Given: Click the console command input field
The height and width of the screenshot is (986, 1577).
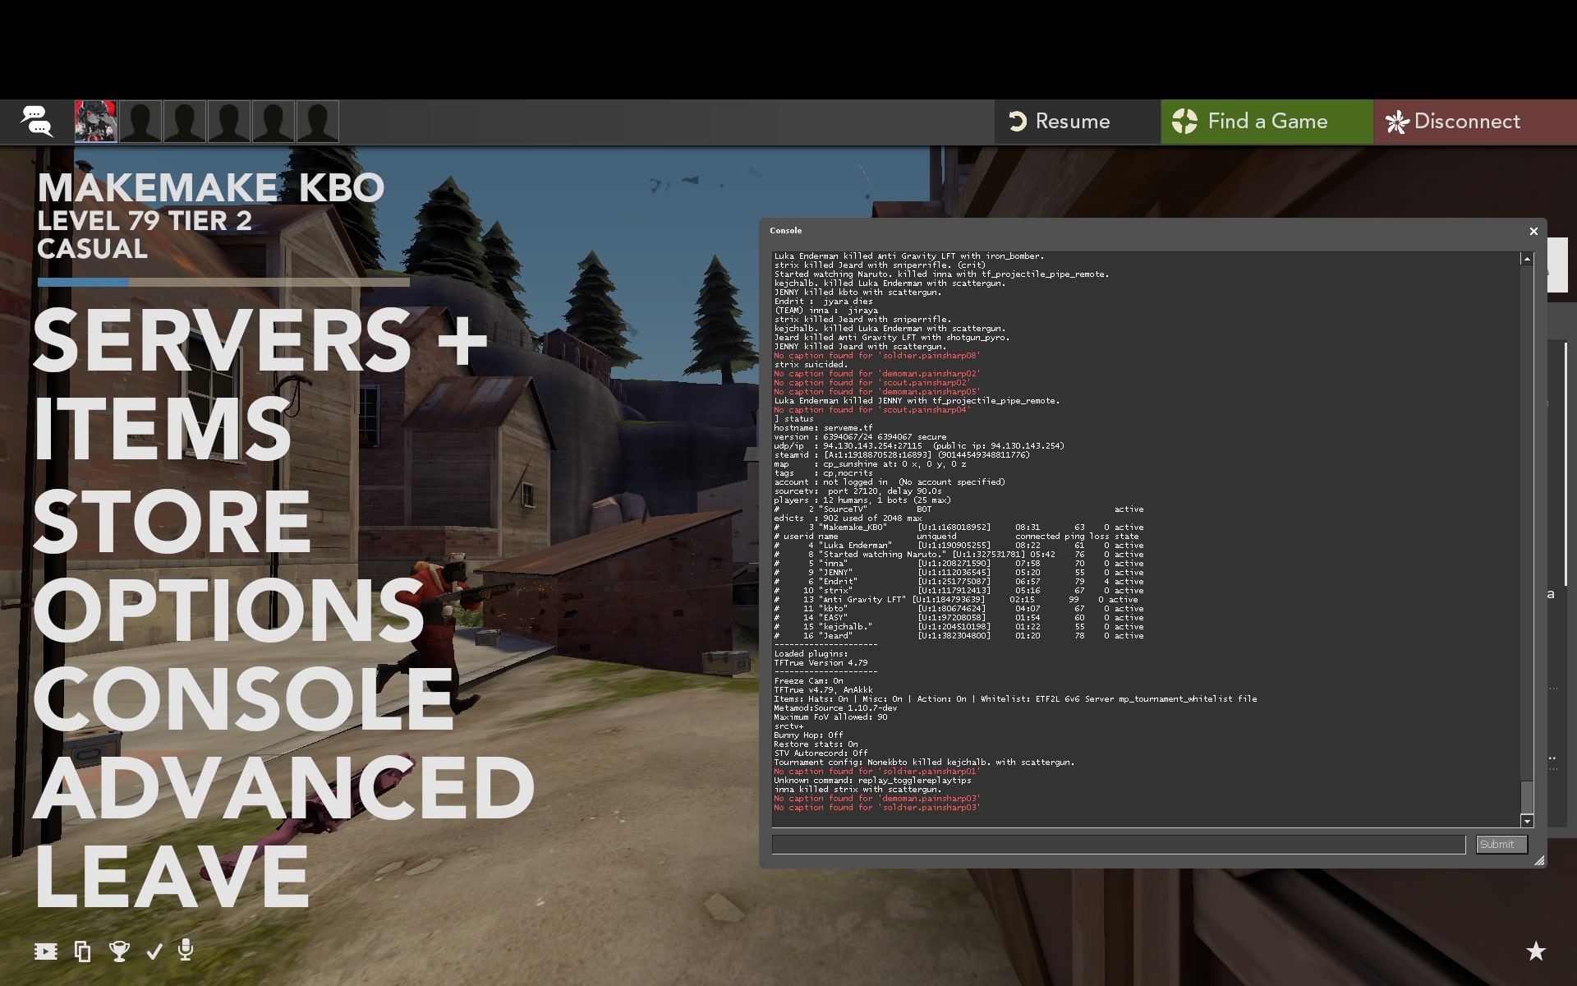Looking at the screenshot, I should point(1118,845).
